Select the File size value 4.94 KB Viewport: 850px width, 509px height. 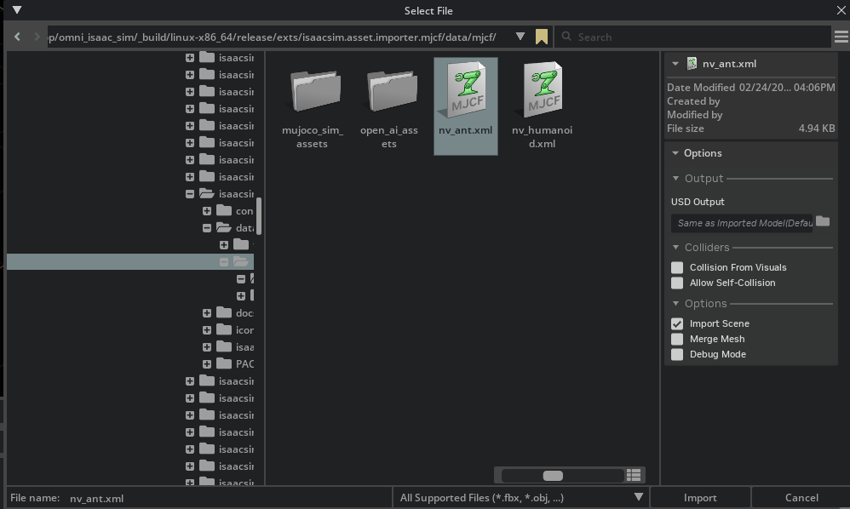pos(817,129)
